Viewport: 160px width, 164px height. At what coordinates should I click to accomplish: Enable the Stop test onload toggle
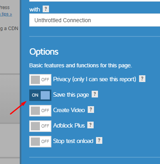tap(40, 141)
